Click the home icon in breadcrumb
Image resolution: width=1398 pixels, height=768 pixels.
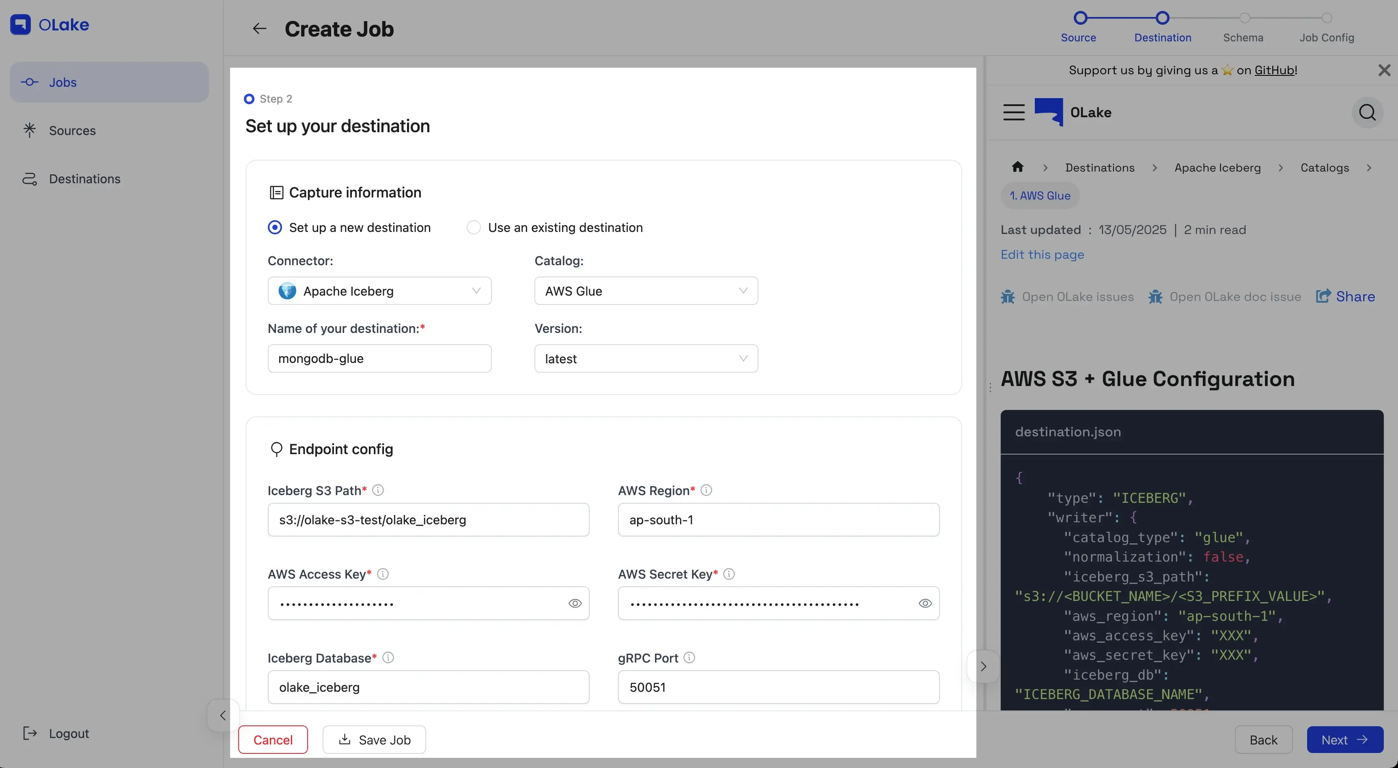pos(1018,167)
